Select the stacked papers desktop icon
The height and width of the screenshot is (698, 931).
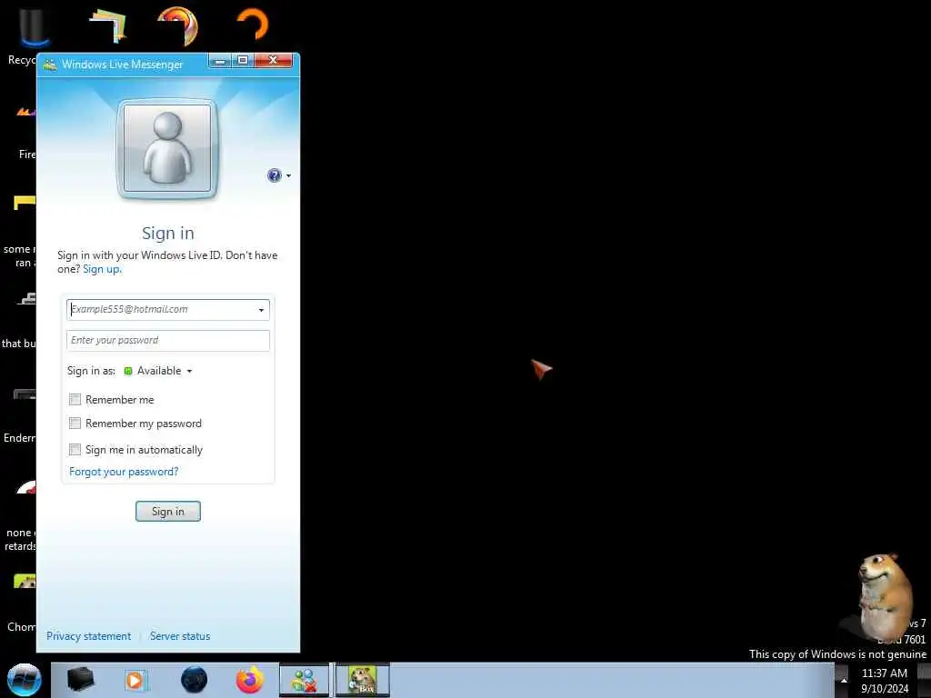coord(109,26)
